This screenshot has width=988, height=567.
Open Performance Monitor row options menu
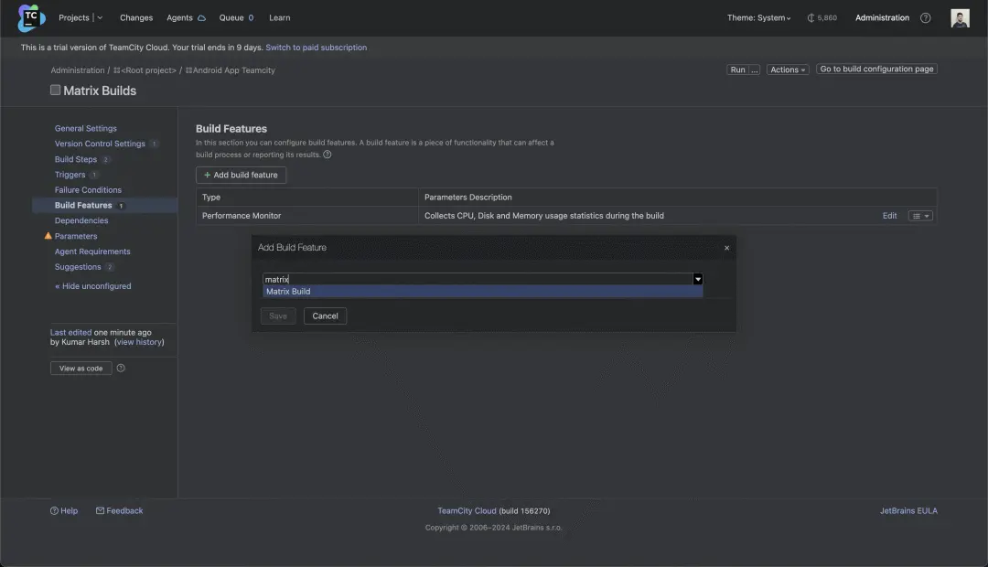coord(920,216)
